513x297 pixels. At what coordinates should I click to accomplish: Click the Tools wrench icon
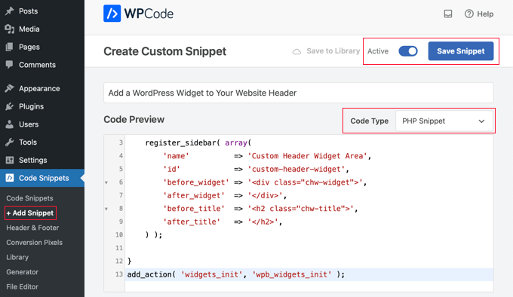(x=10, y=142)
